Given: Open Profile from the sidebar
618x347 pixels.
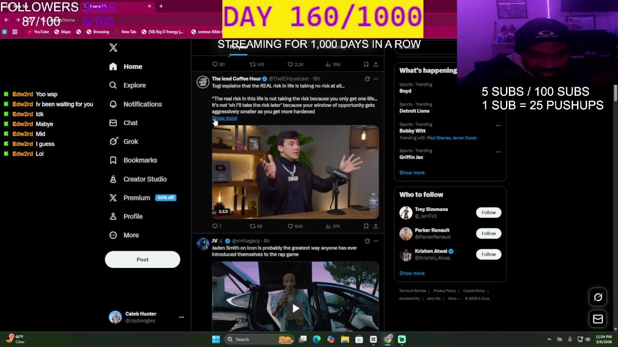Looking at the screenshot, I should pyautogui.click(x=126, y=216).
